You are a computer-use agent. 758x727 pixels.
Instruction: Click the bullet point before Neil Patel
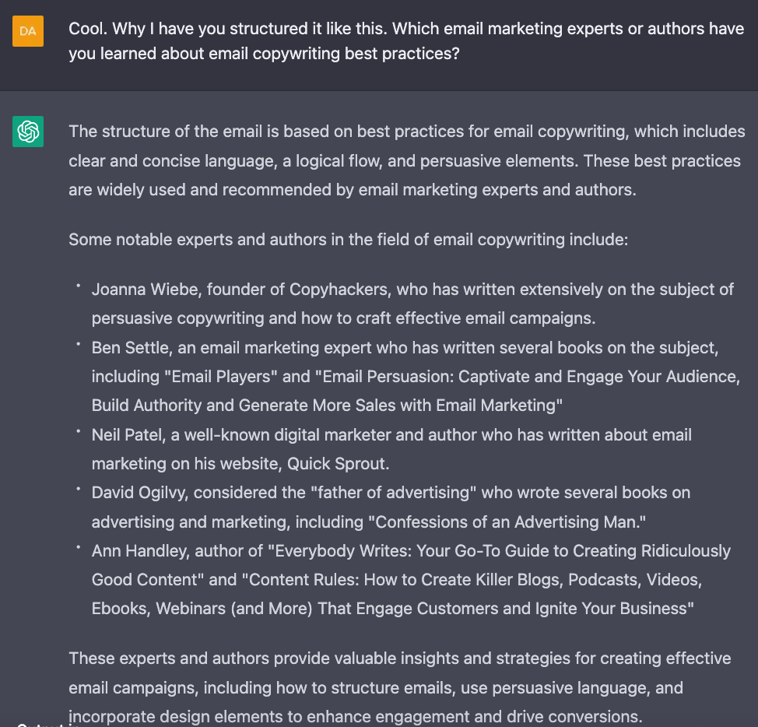[x=79, y=431]
